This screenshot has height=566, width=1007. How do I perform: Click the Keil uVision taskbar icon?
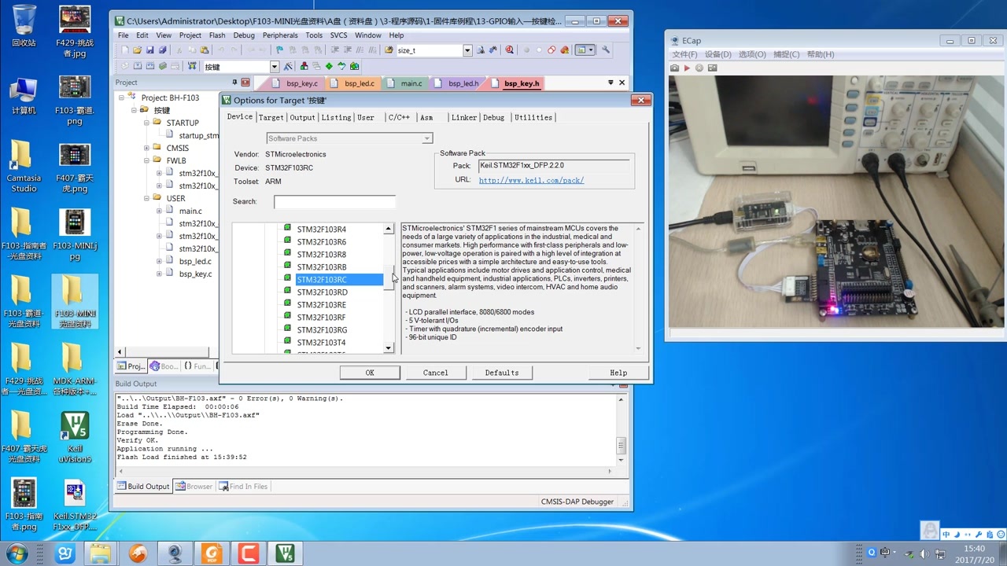(x=285, y=553)
